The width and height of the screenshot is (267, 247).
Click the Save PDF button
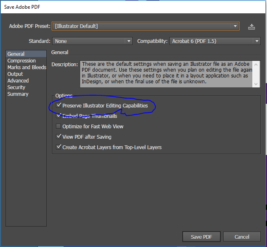coord(202,237)
